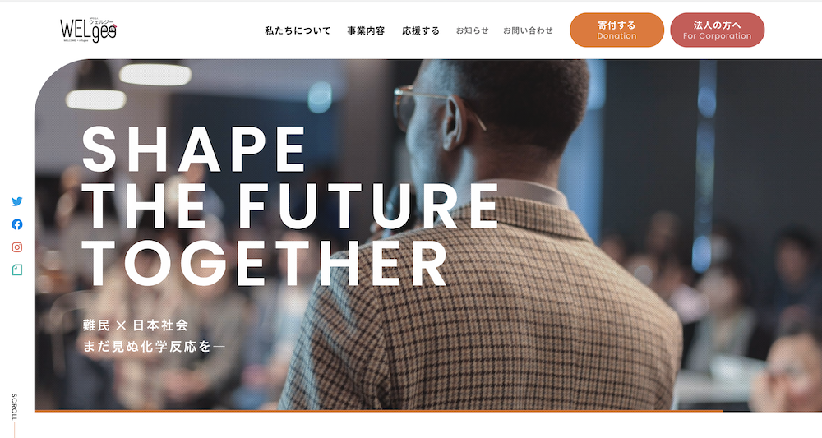Click the 法人の方へ For Corporation button
Image resolution: width=822 pixels, height=438 pixels.
(717, 30)
